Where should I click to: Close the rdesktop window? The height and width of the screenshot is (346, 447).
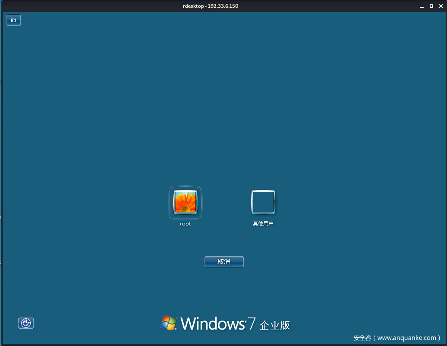440,6
